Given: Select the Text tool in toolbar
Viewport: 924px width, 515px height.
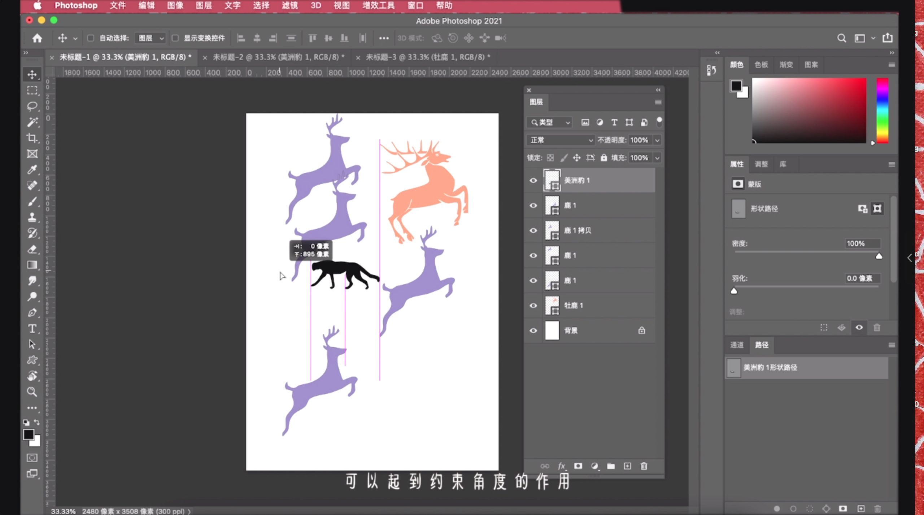Looking at the screenshot, I should 32,328.
